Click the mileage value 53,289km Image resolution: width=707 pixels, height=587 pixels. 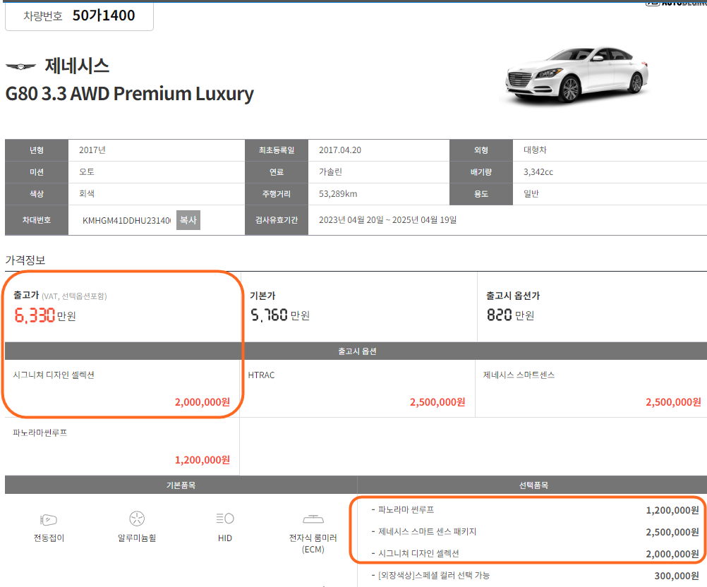[338, 194]
